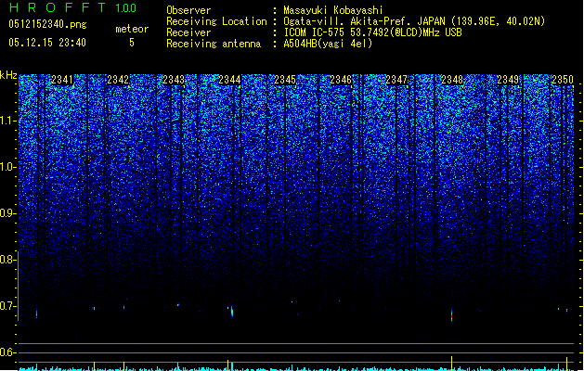Image resolution: width=584 pixels, height=371 pixels.
Task: Click the 2349 time marker
Action: pyautogui.click(x=508, y=80)
